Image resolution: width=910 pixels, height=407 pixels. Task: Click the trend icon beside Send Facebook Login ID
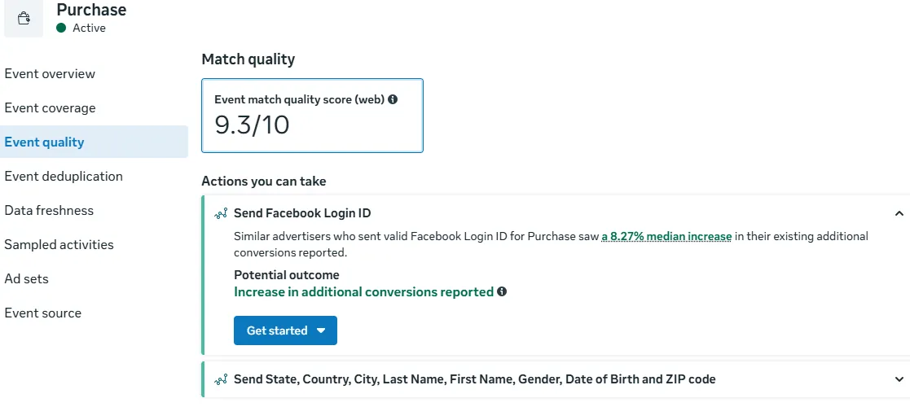[x=221, y=214]
